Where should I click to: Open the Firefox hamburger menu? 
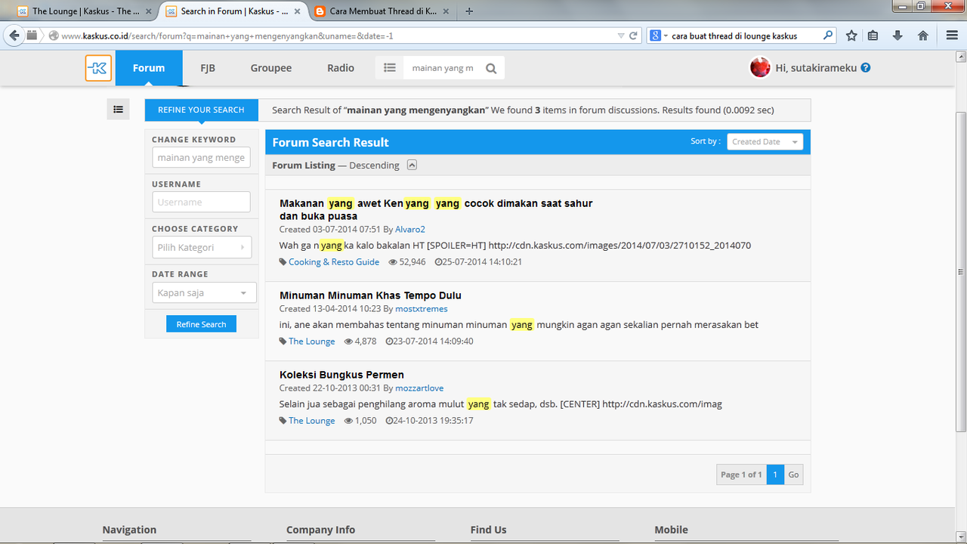pos(952,36)
